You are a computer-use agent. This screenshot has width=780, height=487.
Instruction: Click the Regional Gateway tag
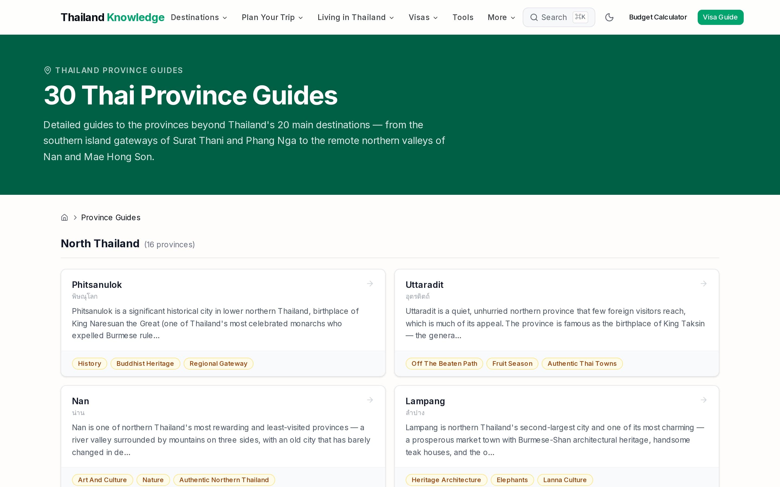click(x=218, y=364)
